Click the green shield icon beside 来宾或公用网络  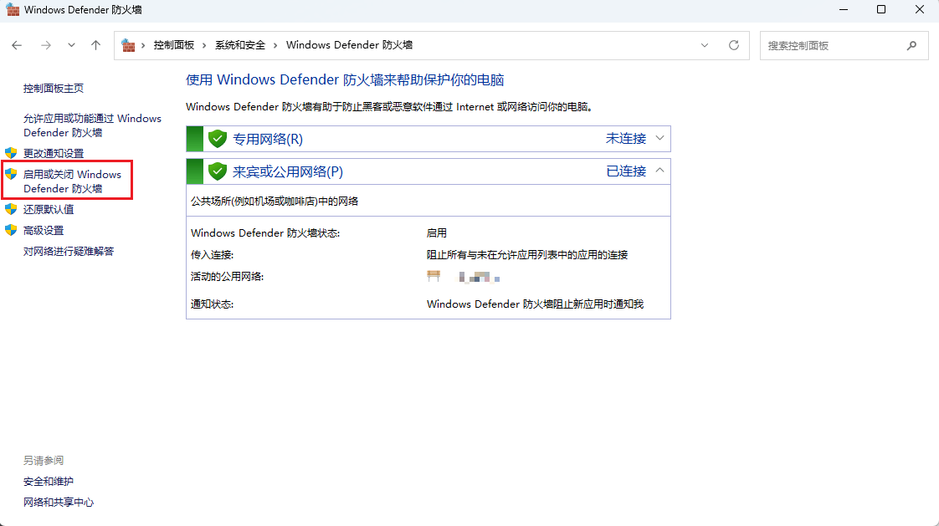218,171
